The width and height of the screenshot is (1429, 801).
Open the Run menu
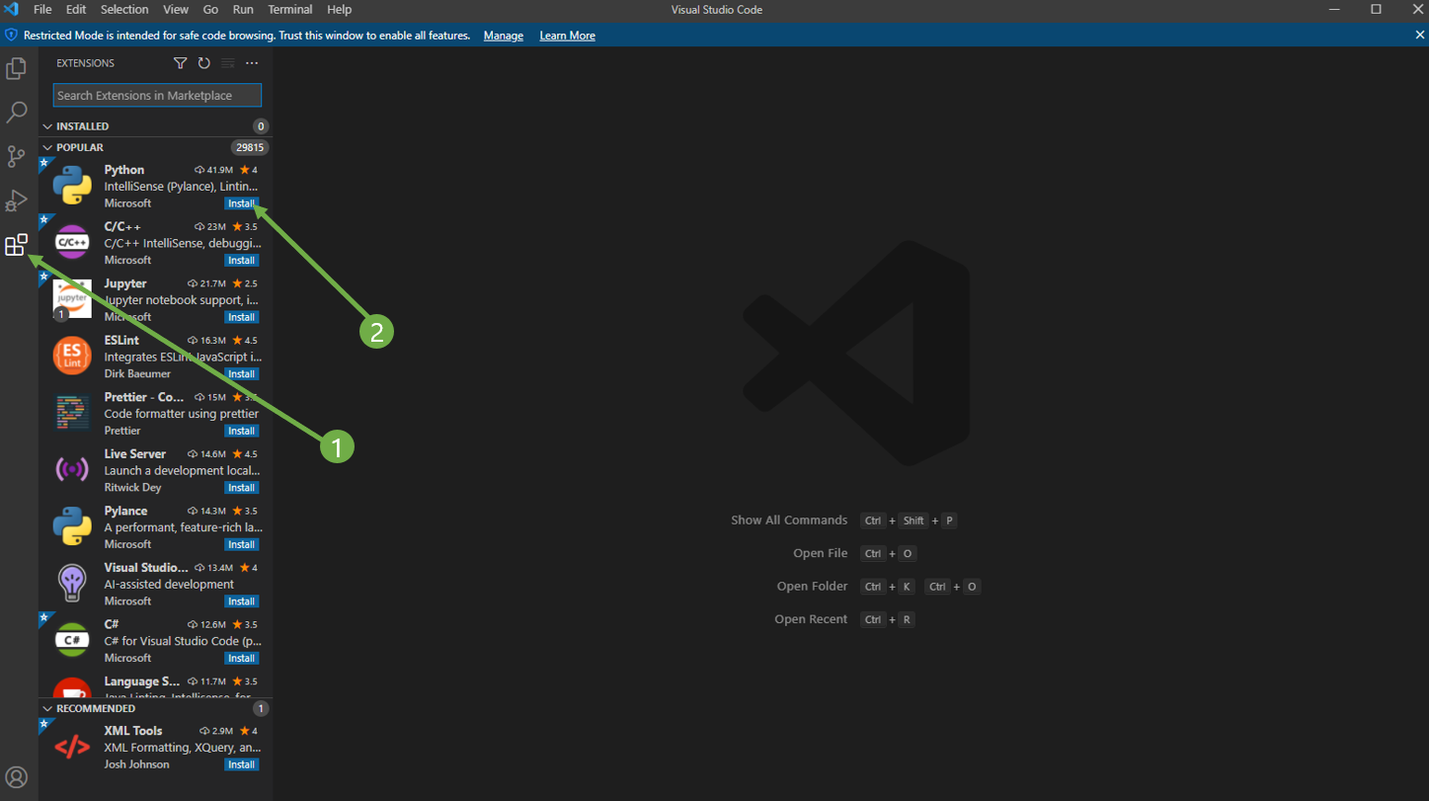coord(243,9)
